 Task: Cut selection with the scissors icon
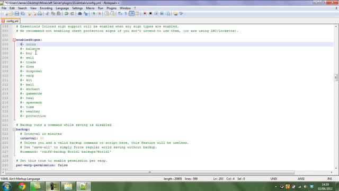[47, 14]
